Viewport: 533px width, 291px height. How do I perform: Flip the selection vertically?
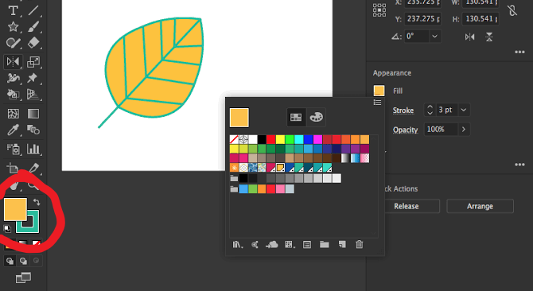tap(489, 37)
